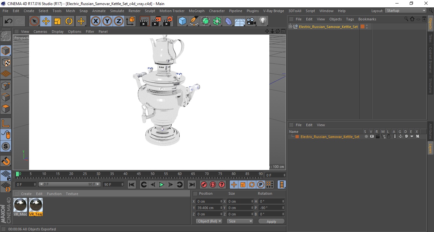This screenshot has height=232, width=434.
Task: Enable Axis mode L icon
Action: 6,123
